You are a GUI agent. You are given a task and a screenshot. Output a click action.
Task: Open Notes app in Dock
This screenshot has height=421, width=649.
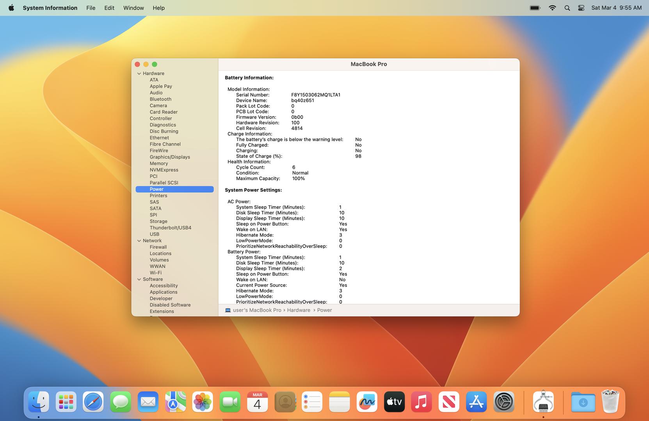(340, 402)
